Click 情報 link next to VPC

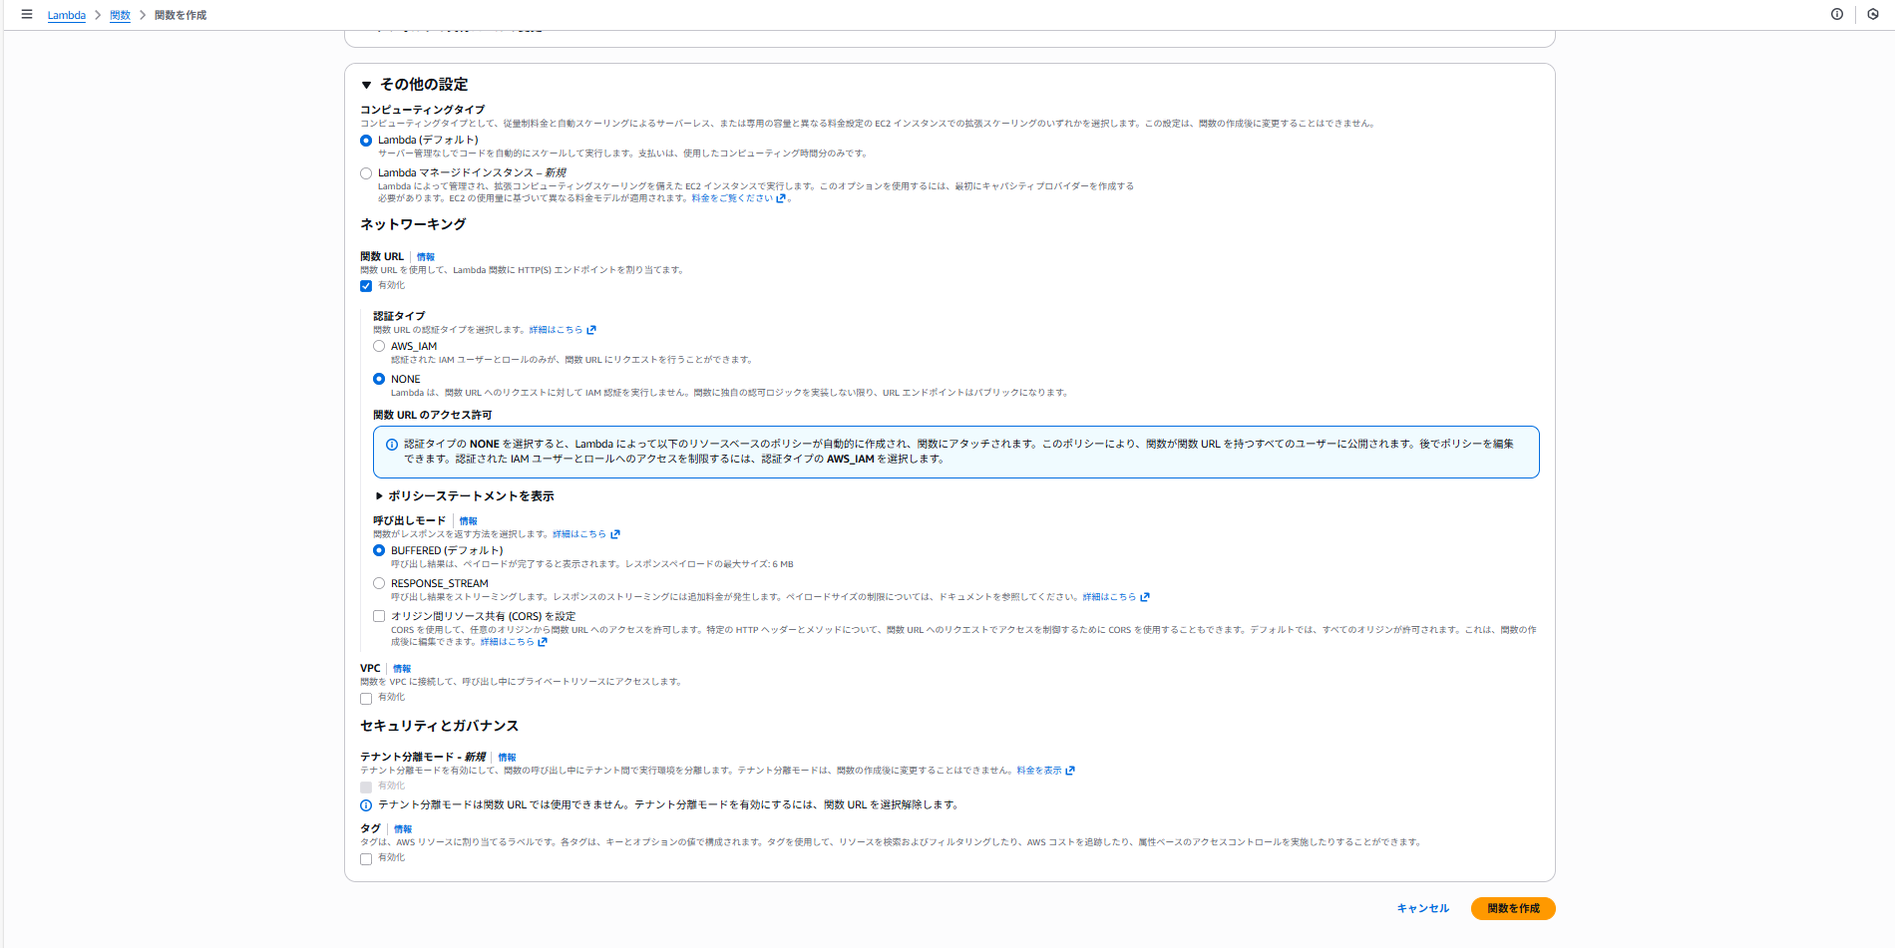click(x=402, y=669)
